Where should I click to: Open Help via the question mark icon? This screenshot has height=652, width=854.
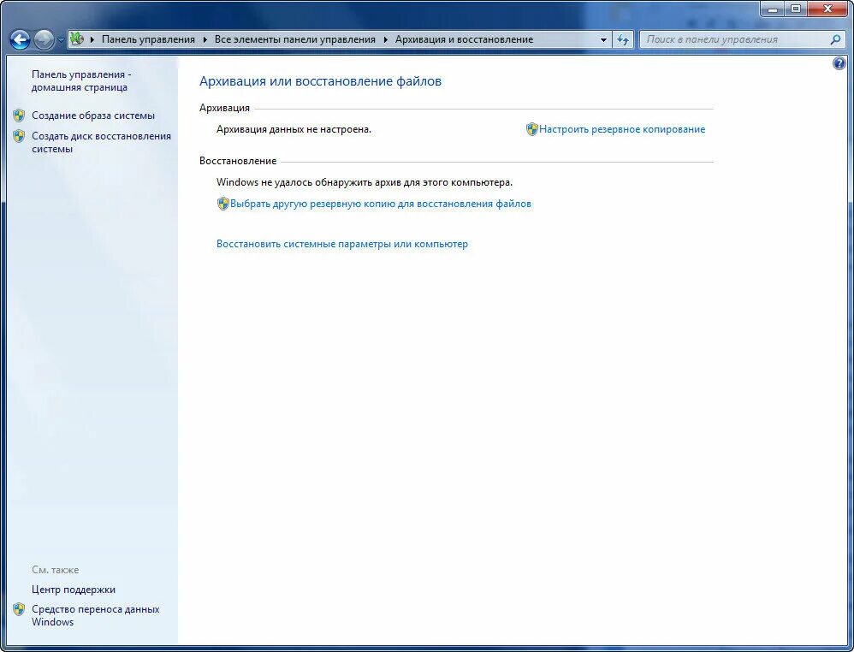coord(839,63)
